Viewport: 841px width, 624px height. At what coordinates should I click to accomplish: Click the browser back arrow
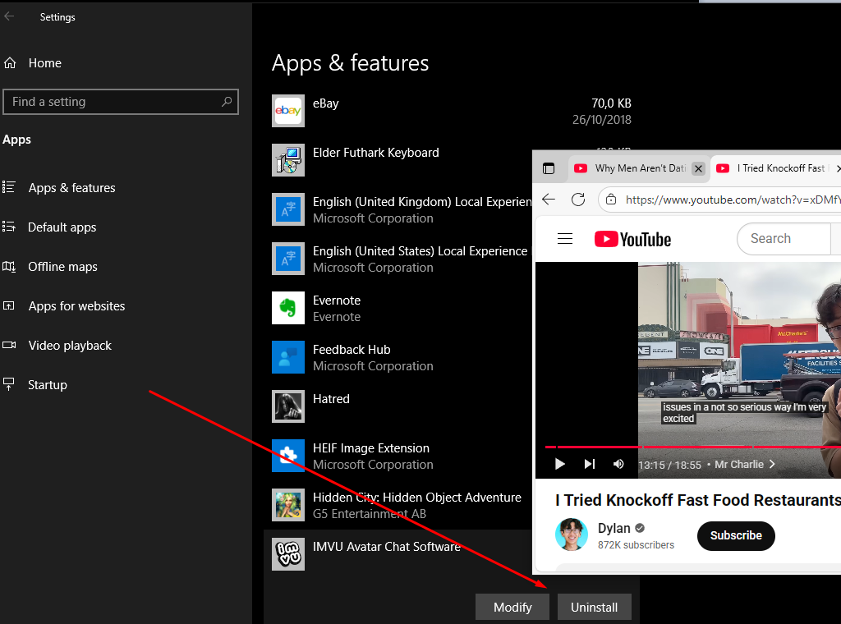click(x=549, y=200)
